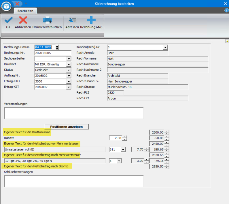This screenshot has width=229, height=204.
Task: Click label Eigener Text Nettobetrag nach Mehrwertsteuer
Action: click(42, 155)
